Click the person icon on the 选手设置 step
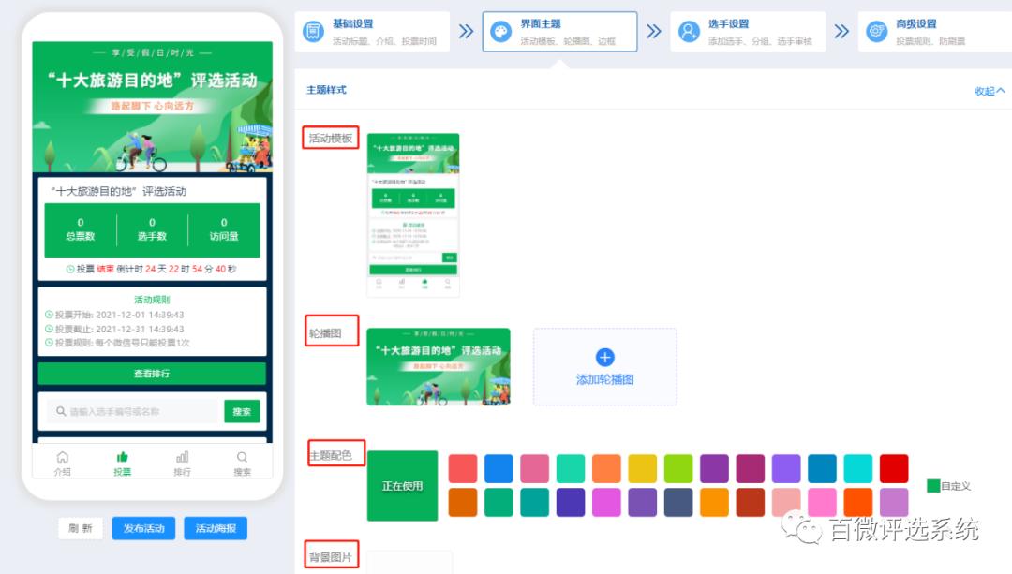This screenshot has width=1012, height=574. [687, 30]
